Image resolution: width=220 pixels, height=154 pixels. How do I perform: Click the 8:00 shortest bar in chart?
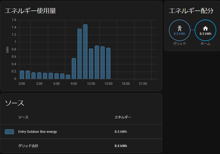point(68,77)
